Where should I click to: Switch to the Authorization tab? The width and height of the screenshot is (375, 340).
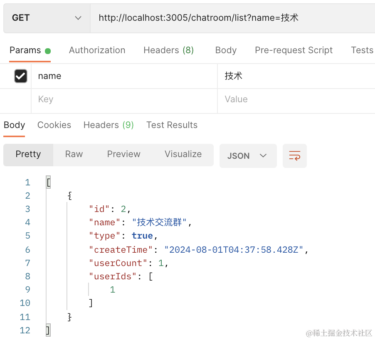coord(97,50)
